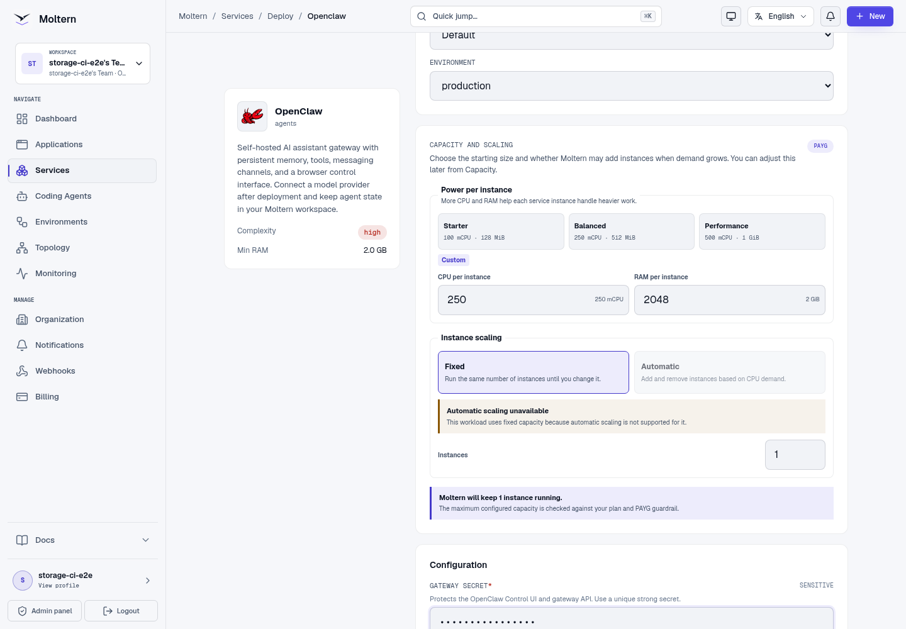Open Organization menu item
The image size is (906, 629).
point(82,320)
